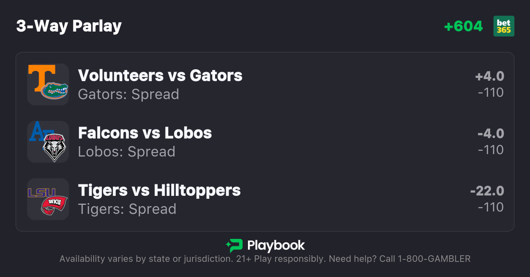Click the -22.0 Tigers spread value
530x277 pixels.
487,191
